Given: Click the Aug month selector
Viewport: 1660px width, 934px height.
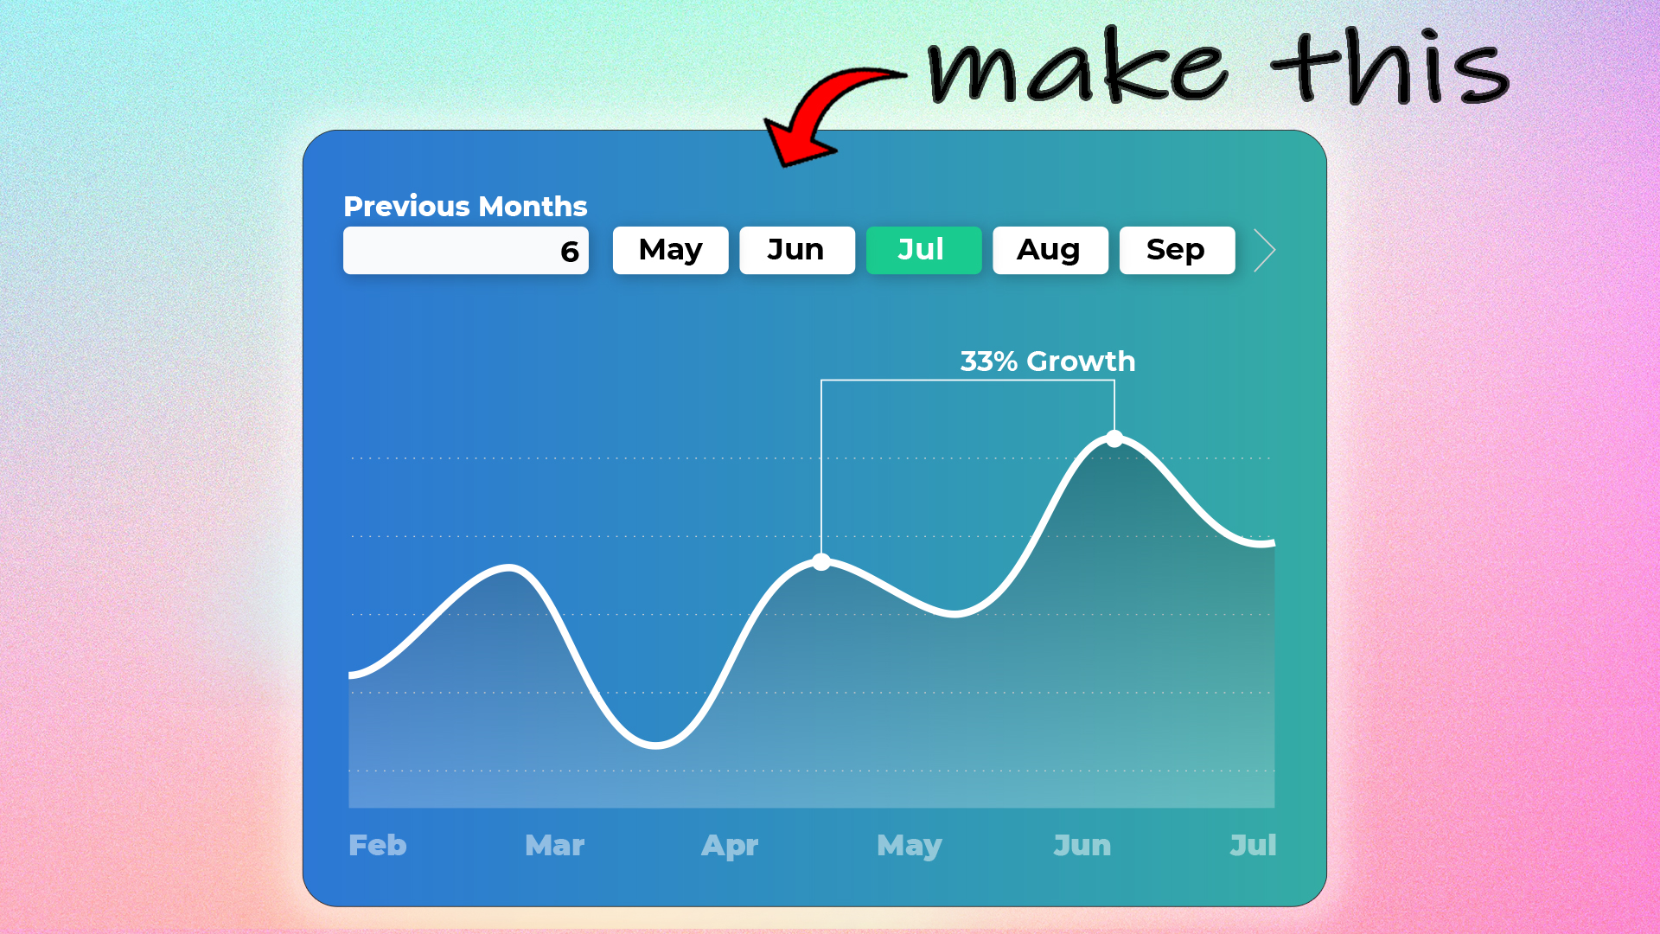Looking at the screenshot, I should [x=1049, y=250].
